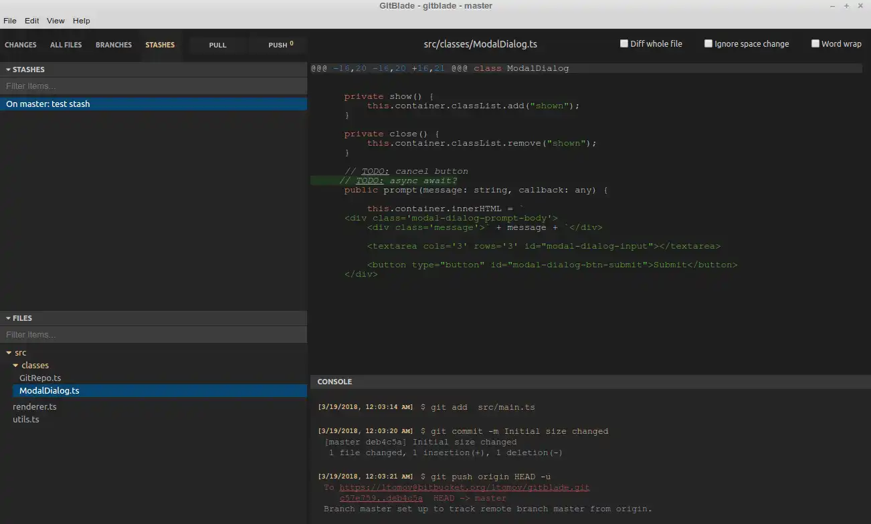The image size is (871, 524).
Task: Select utils.ts in file tree
Action: (26, 420)
